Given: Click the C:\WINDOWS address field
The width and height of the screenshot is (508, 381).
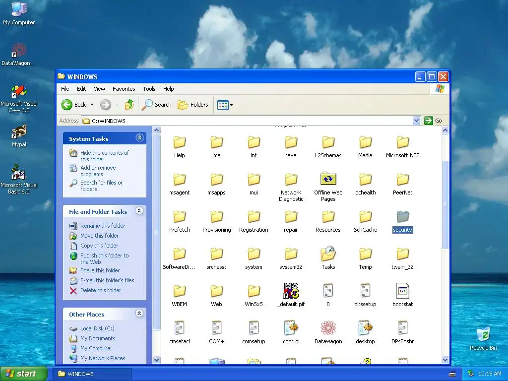Looking at the screenshot, I should pyautogui.click(x=248, y=121).
